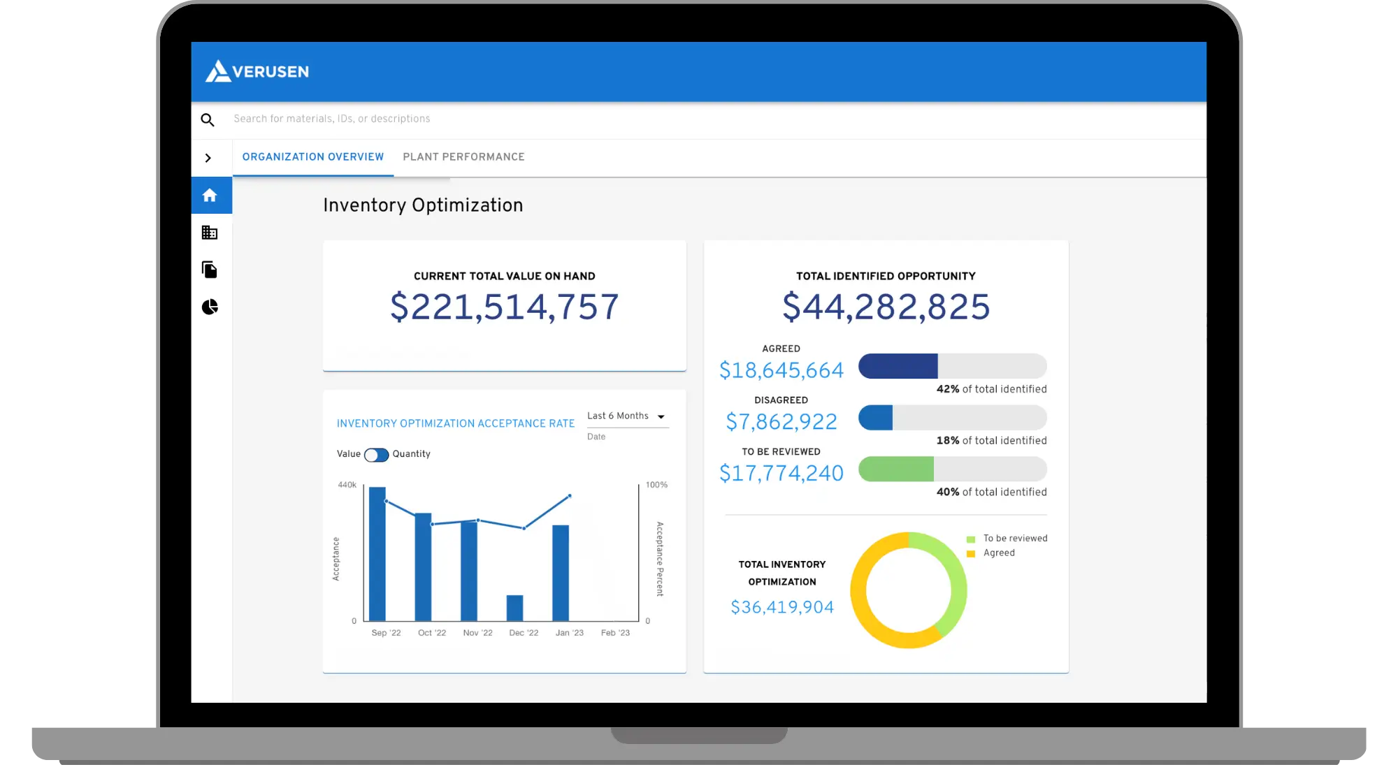Click the 42% of total identified label
The image size is (1398, 781).
pos(991,389)
